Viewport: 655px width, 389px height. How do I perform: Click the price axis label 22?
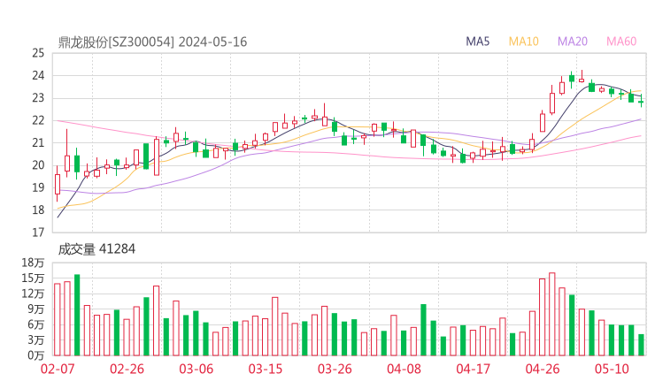tap(38, 120)
